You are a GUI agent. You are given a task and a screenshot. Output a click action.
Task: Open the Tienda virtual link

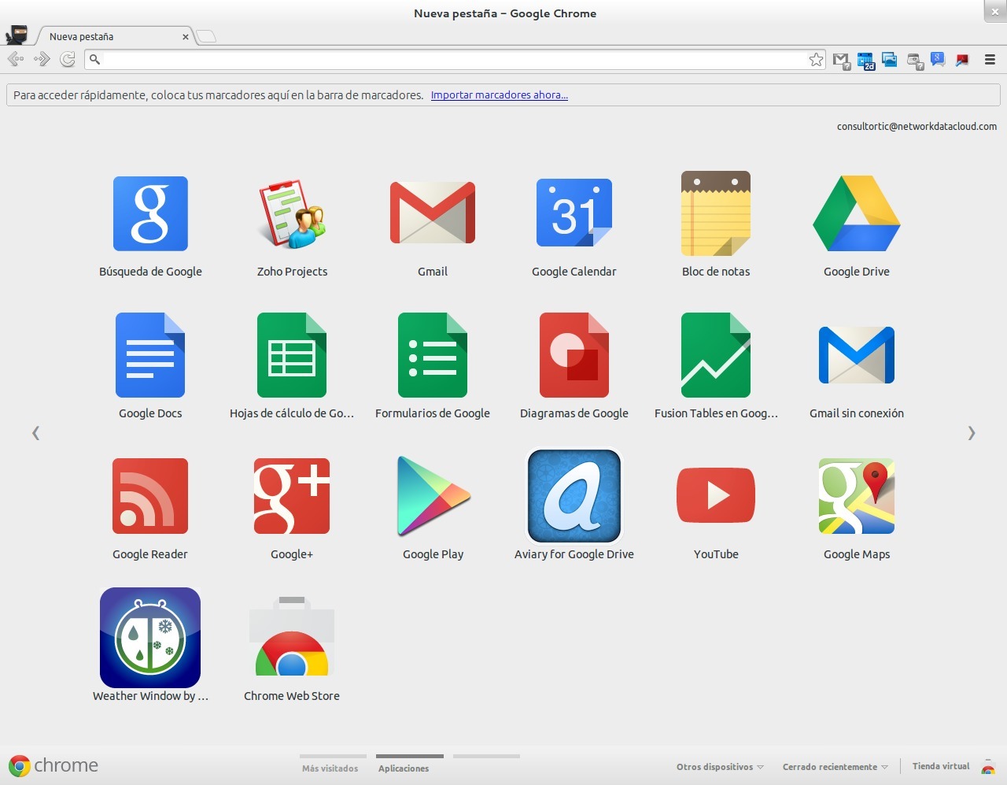pos(941,765)
